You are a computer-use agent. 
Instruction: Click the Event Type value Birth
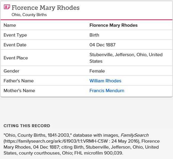tap(94, 35)
